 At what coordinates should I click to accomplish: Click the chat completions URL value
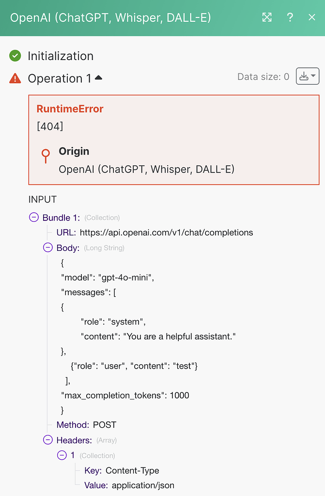click(166, 232)
